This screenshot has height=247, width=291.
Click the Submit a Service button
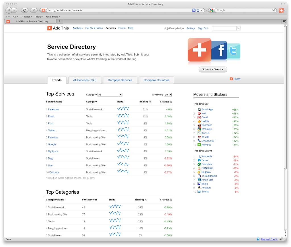point(213,69)
